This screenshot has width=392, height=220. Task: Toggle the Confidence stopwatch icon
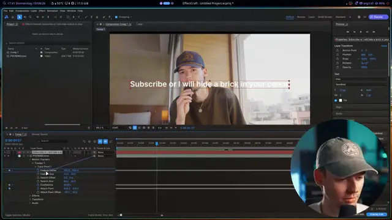click(38, 185)
